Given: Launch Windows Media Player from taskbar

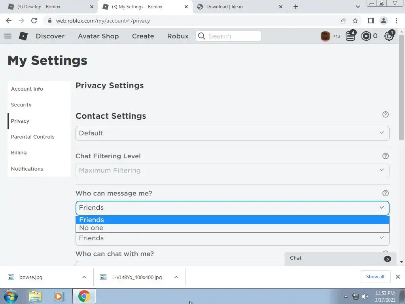Looking at the screenshot, I should (x=59, y=296).
